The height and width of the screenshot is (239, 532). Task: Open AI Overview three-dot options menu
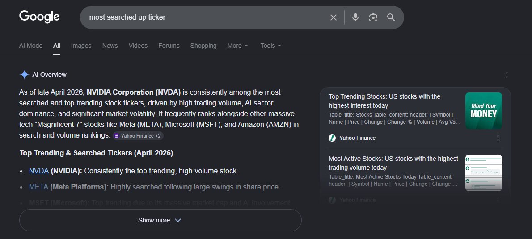point(507,75)
